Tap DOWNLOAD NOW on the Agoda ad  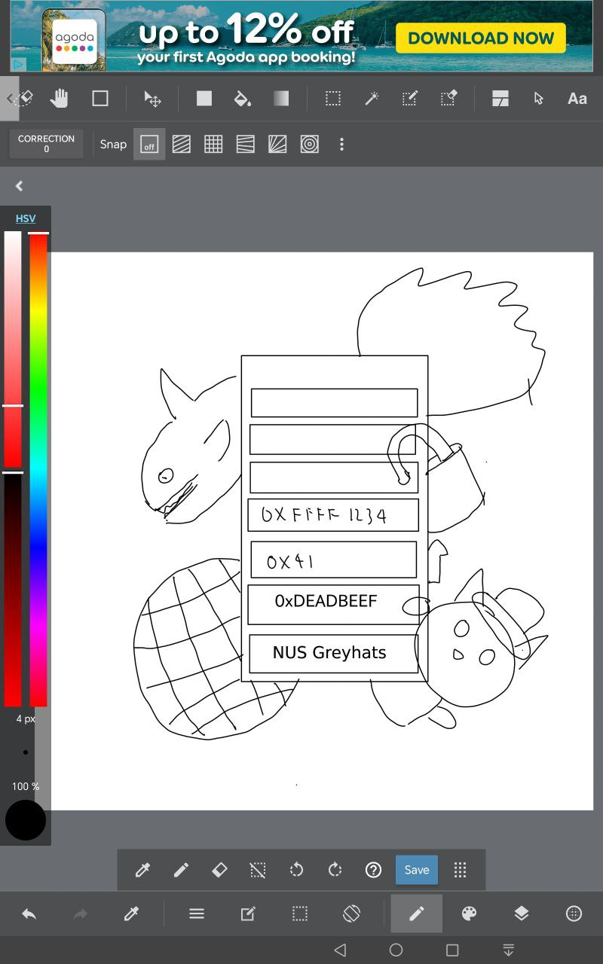(481, 38)
